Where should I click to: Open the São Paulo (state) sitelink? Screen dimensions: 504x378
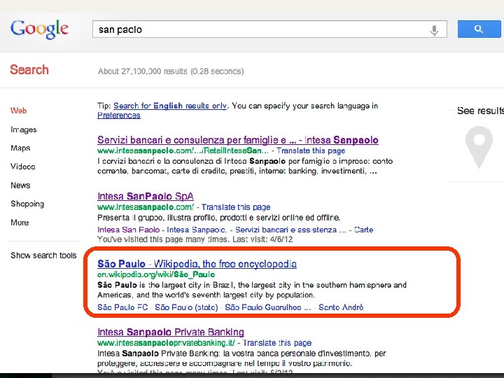tap(186, 307)
